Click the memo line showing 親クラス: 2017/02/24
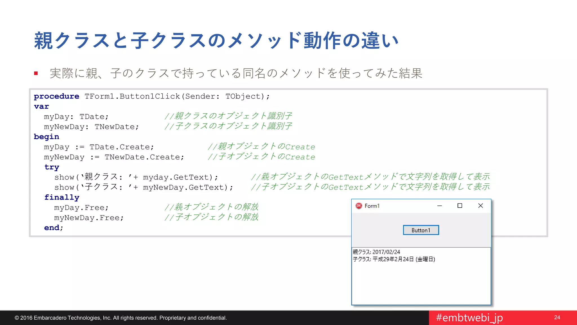The width and height of the screenshot is (577, 325). pyautogui.click(x=376, y=252)
